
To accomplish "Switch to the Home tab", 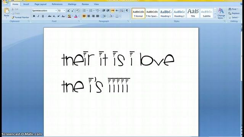I will 15,4.
